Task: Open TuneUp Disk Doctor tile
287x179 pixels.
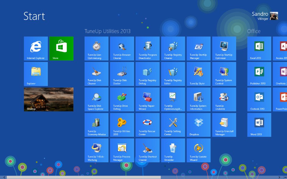Action: click(122, 74)
